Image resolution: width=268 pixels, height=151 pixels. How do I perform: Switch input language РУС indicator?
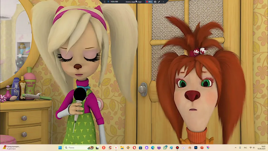245,148
